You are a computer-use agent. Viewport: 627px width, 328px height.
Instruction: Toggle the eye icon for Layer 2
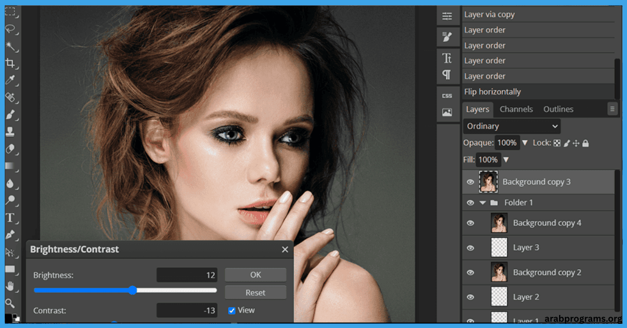[470, 297]
